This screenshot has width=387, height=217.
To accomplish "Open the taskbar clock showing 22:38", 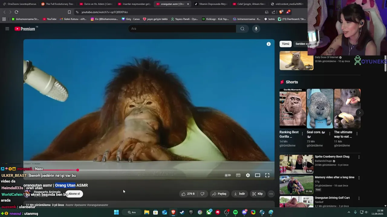I will pos(377,212).
